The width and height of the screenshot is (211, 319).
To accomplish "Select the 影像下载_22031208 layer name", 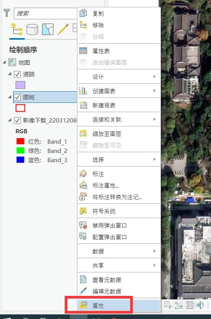I will (x=50, y=121).
